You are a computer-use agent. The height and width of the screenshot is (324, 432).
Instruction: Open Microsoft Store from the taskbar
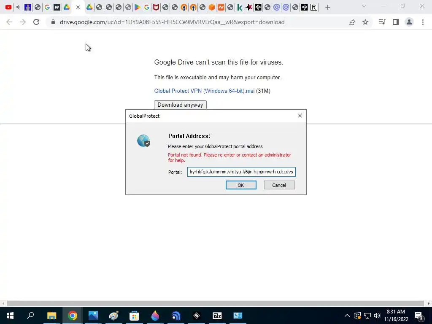(x=135, y=316)
